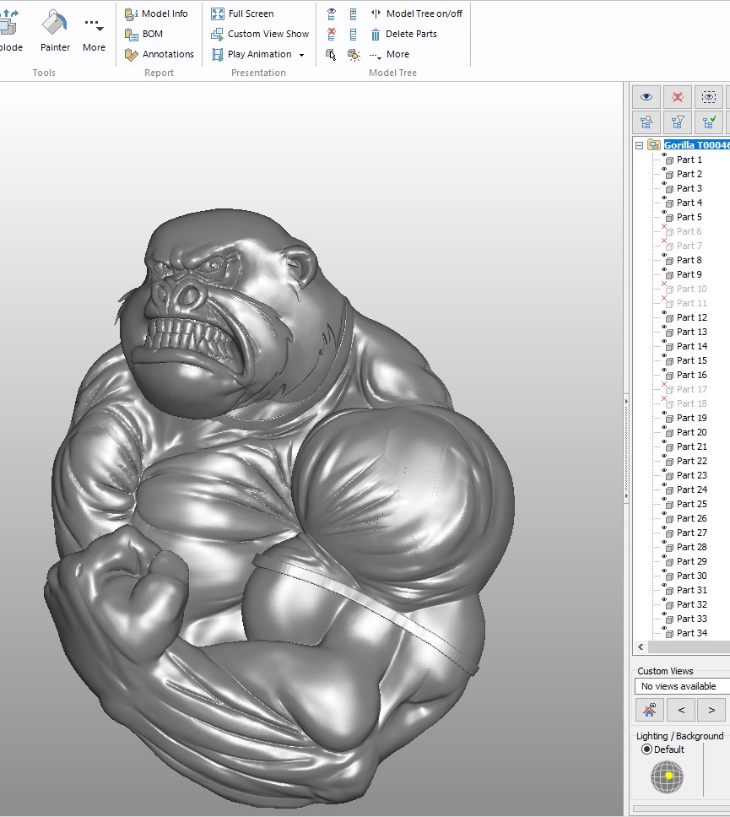
Task: Open the Custom Views combo box
Action: (x=680, y=686)
